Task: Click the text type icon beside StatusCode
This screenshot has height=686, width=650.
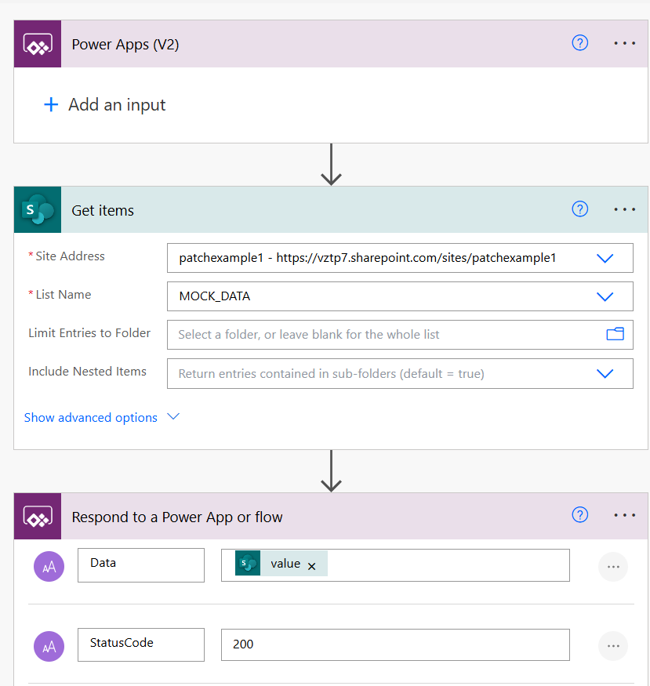Action: click(x=49, y=646)
